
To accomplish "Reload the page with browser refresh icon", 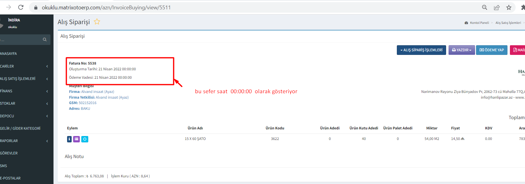I will [21, 7].
